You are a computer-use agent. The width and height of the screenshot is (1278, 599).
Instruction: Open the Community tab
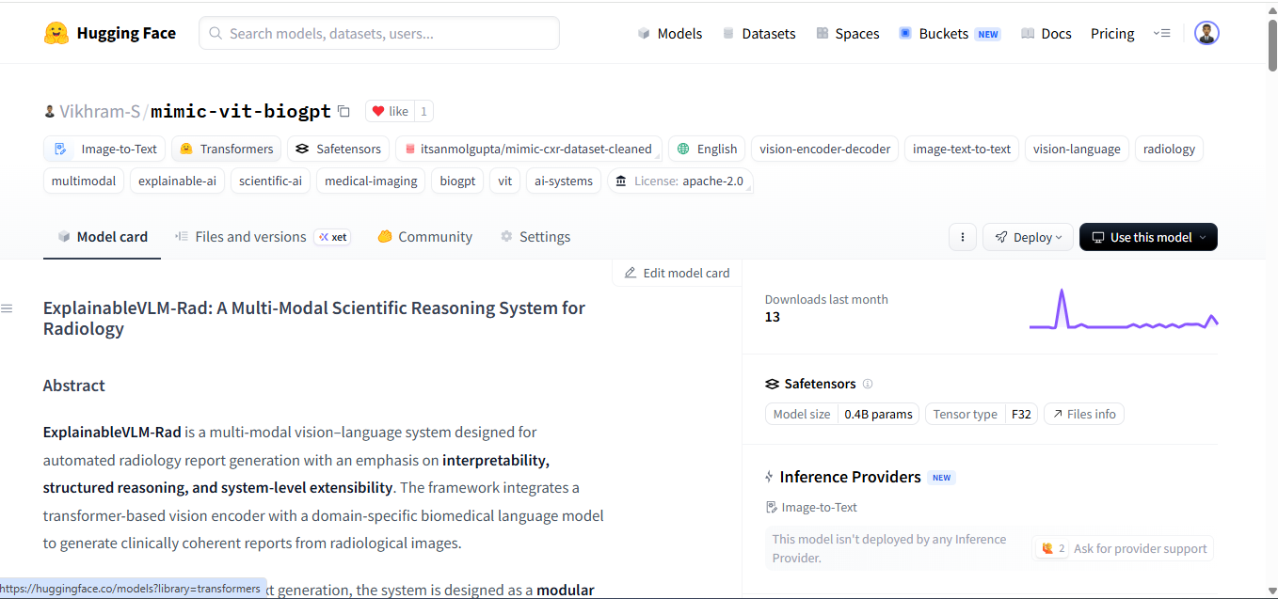pos(425,237)
